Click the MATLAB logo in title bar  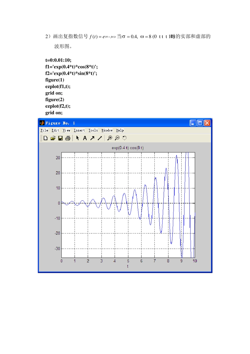click(42, 123)
